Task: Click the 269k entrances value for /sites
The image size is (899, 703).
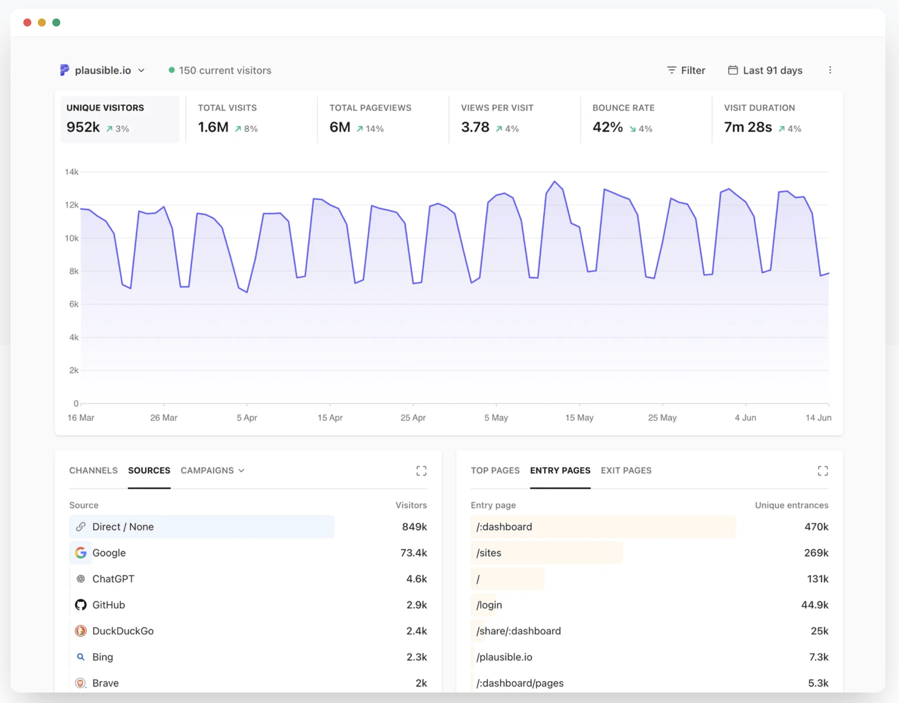Action: click(x=816, y=552)
